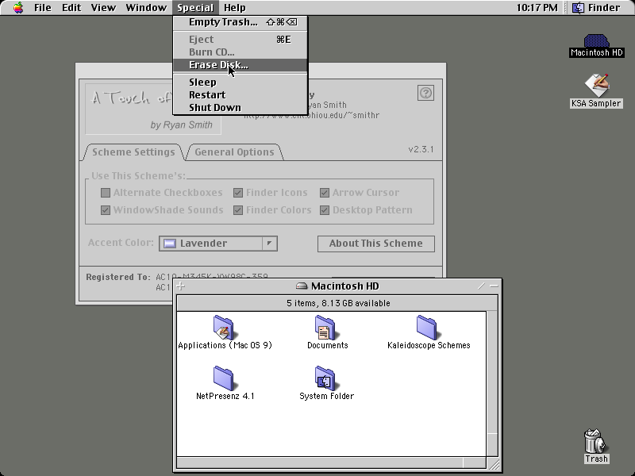Open the View menu
The width and height of the screenshot is (635, 476).
click(x=103, y=8)
